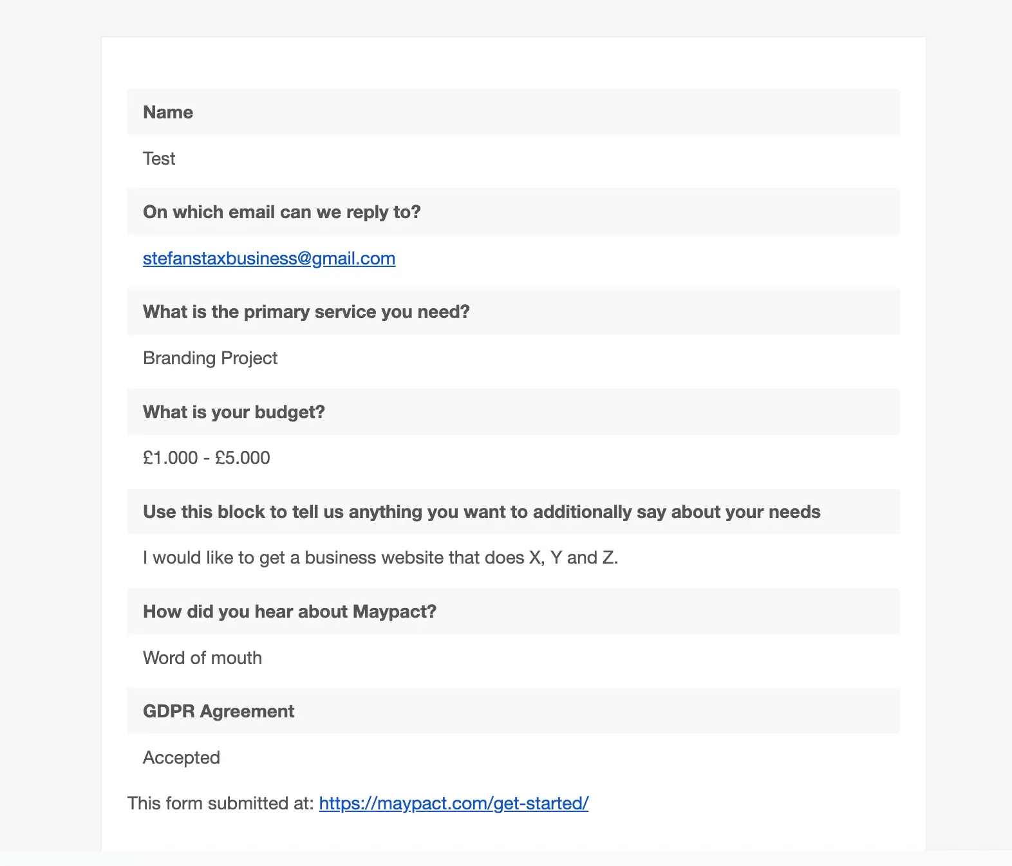The width and height of the screenshot is (1012, 866).
Task: Click the "£1.000" lower budget amount
Action: (x=171, y=458)
